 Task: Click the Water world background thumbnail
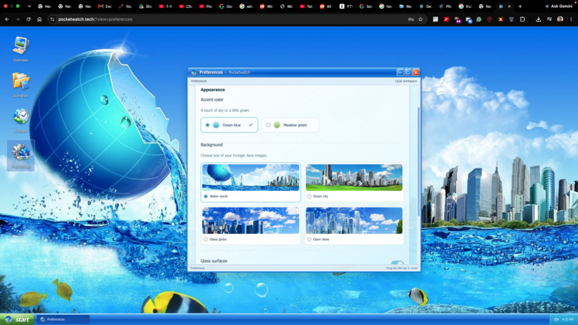(x=251, y=177)
